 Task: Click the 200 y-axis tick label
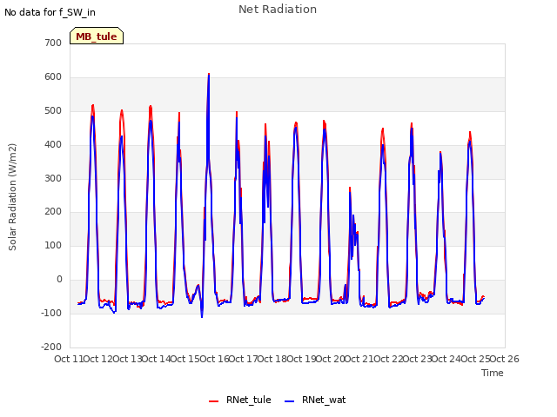[53, 212]
